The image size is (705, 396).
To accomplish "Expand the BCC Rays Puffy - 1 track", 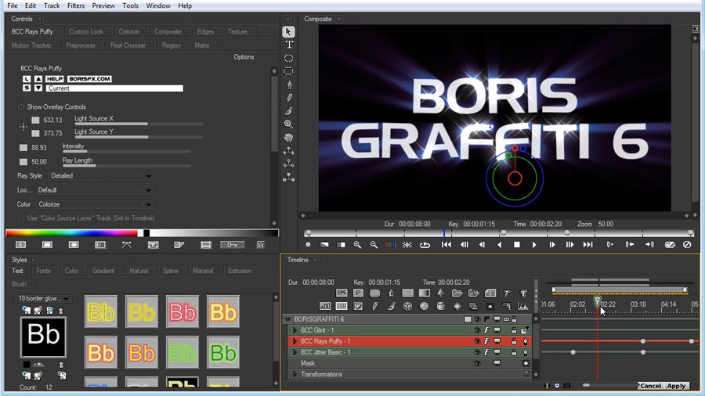I will point(295,341).
